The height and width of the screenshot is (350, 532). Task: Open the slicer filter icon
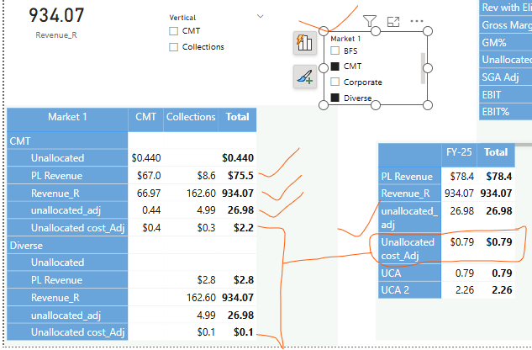[370, 21]
